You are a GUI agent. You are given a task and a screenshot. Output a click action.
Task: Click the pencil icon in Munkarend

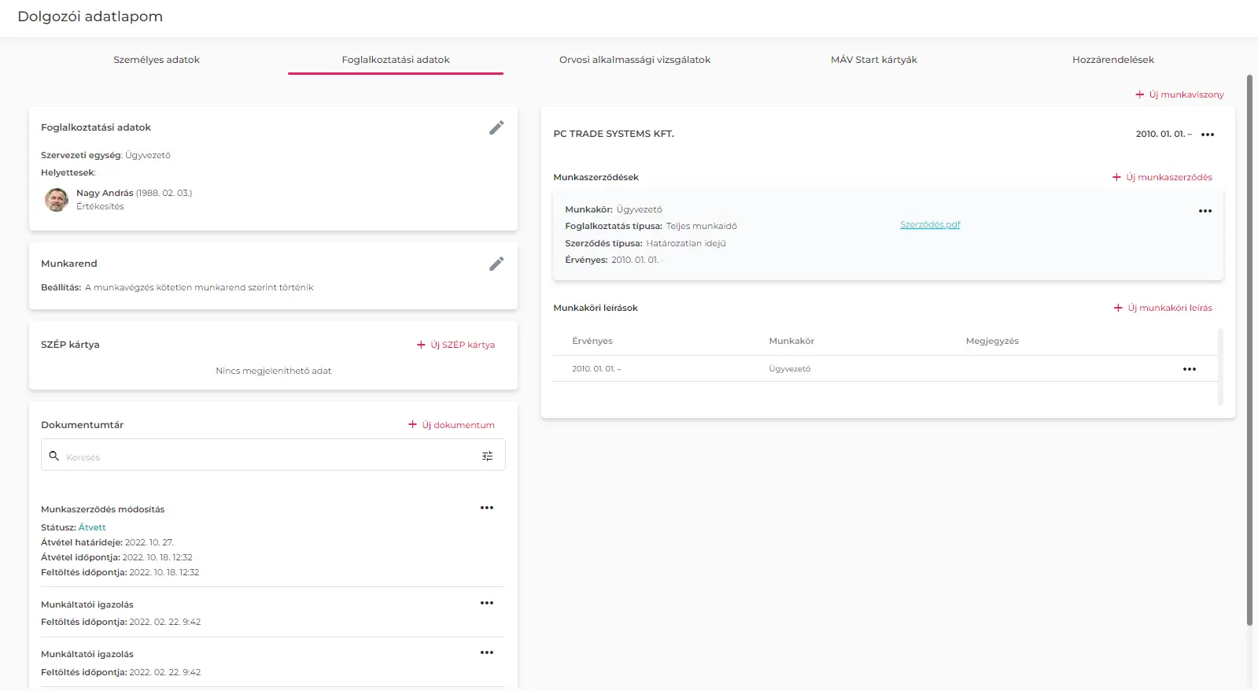496,264
